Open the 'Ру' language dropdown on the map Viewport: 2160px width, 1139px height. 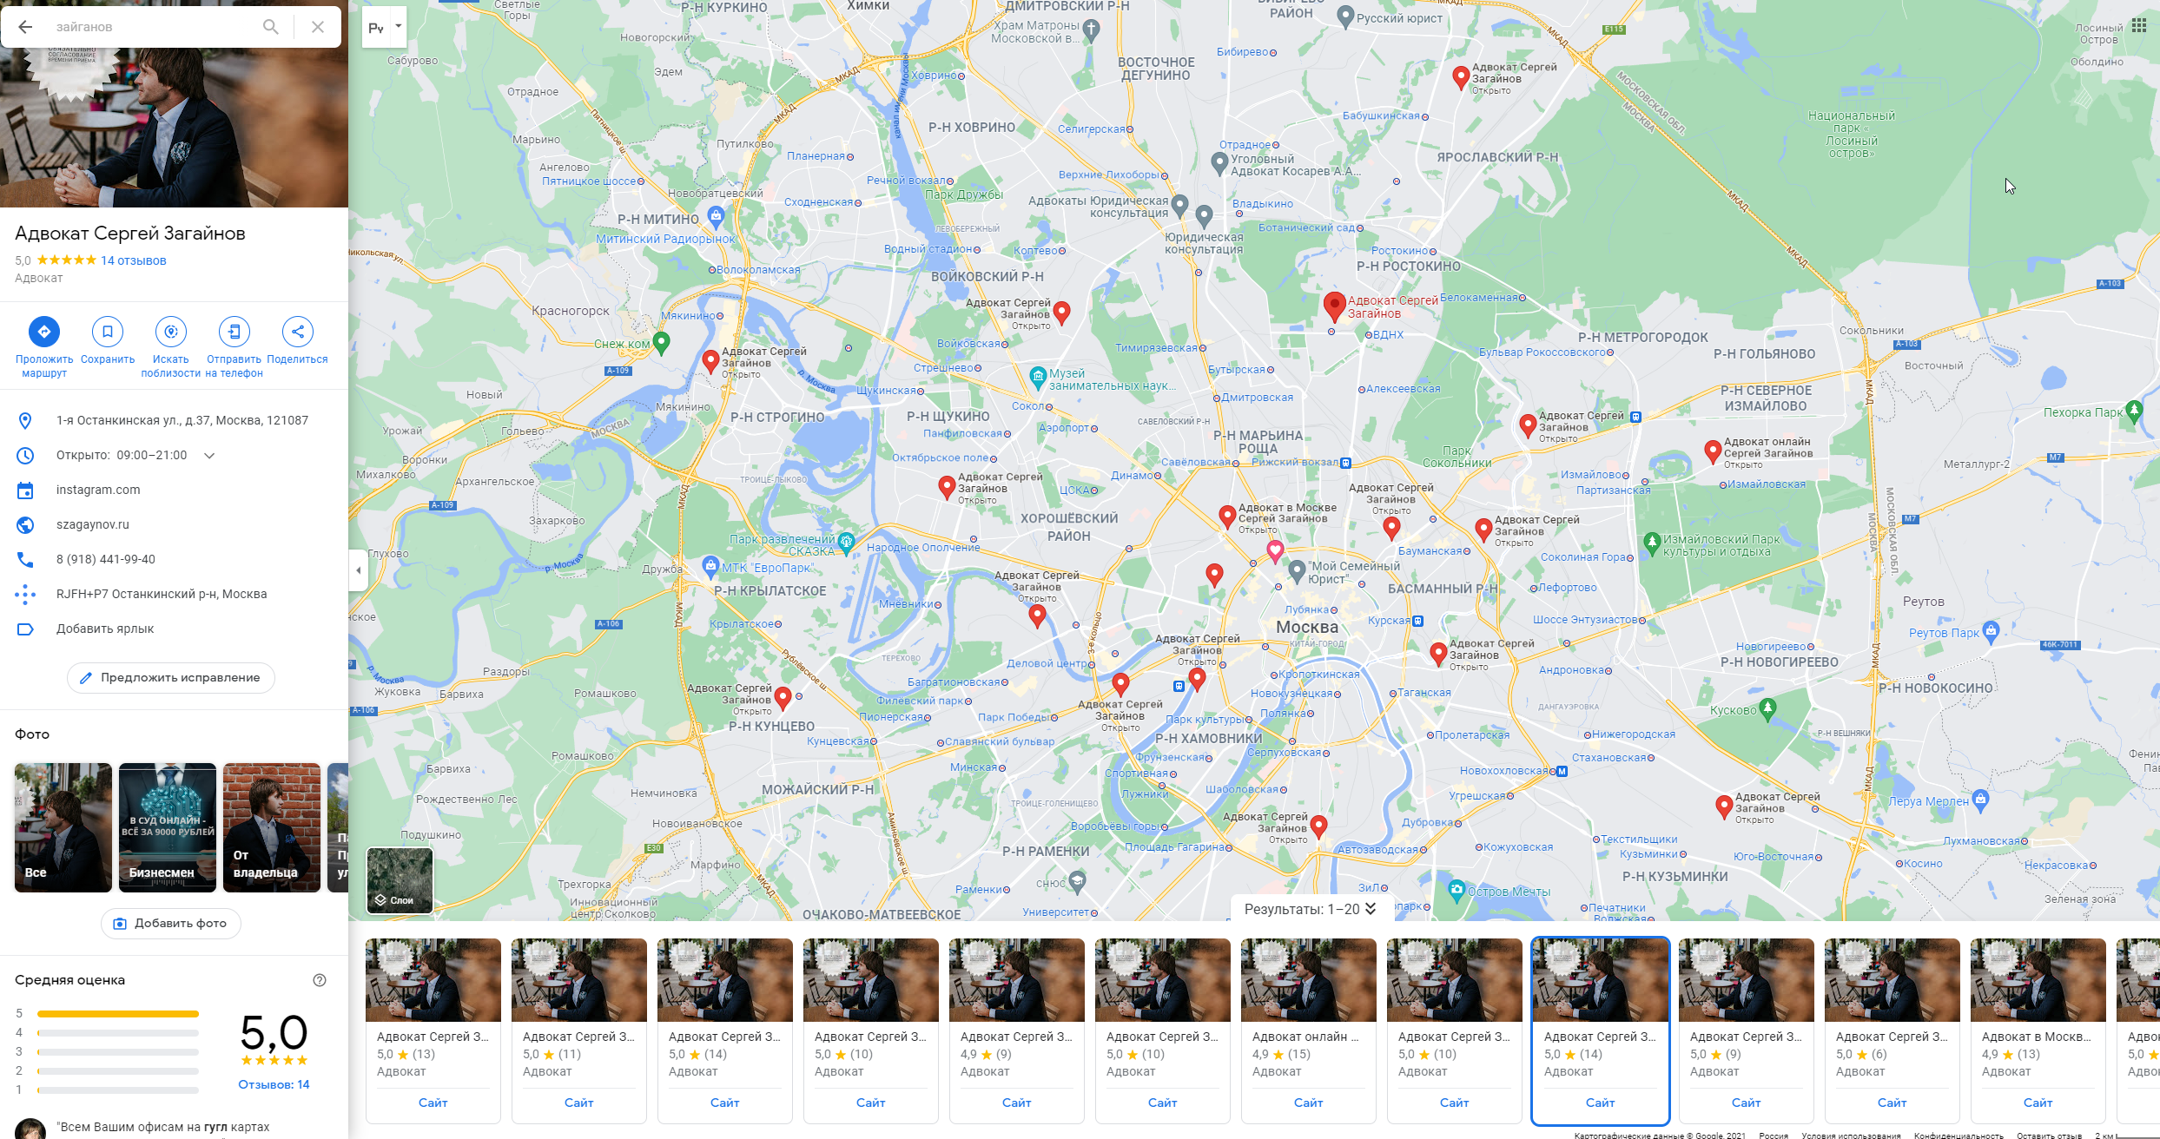pos(385,27)
